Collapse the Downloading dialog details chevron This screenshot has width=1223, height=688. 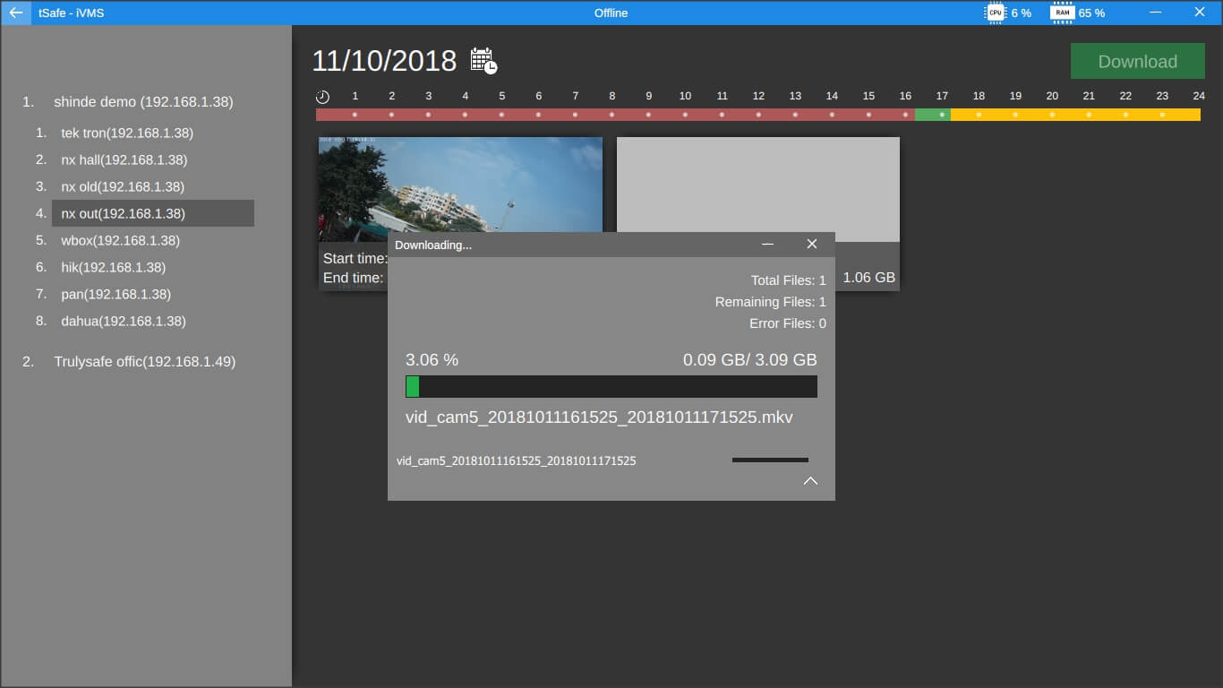tap(810, 481)
